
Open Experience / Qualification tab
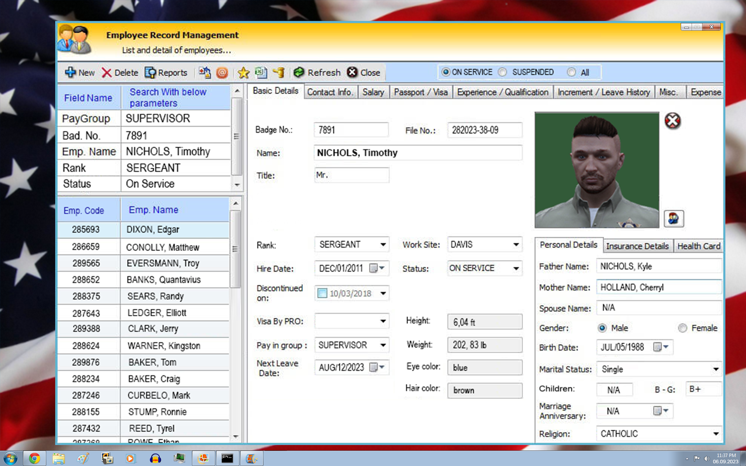click(503, 92)
